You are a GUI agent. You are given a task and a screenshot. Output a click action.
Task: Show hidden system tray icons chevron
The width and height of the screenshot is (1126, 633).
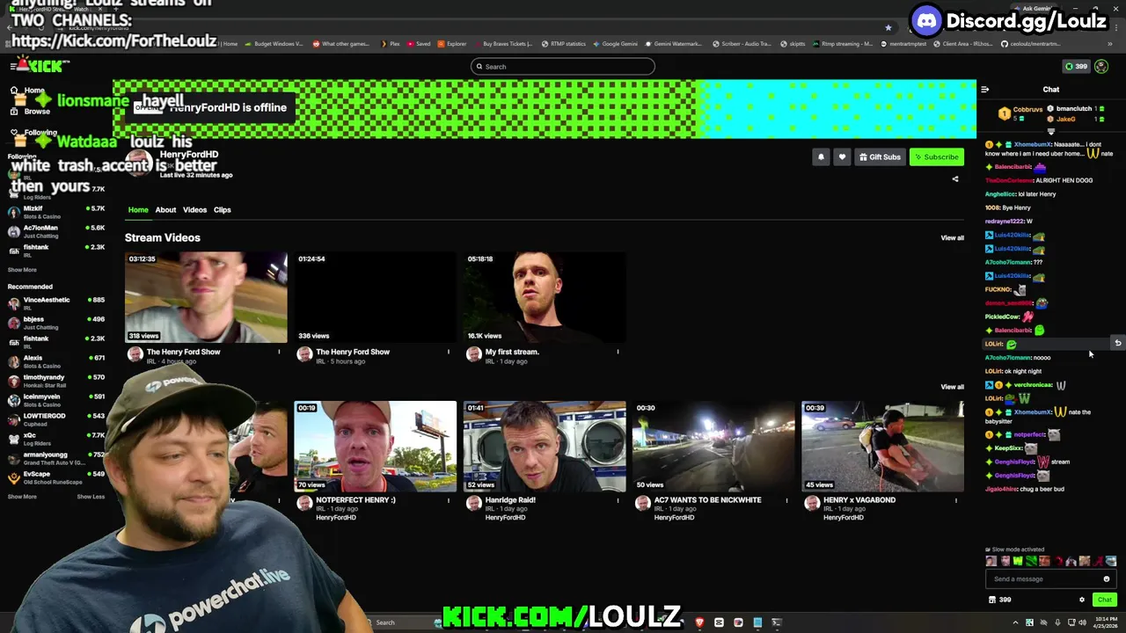[x=1016, y=622]
